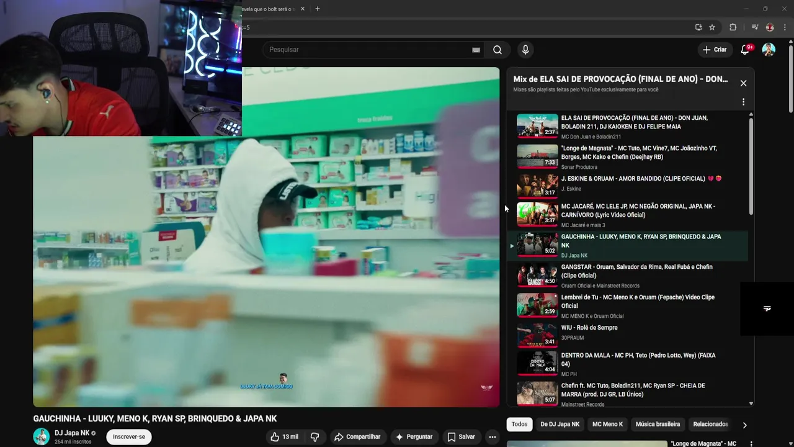
Task: Like the video with 13 mil
Action: 284,436
